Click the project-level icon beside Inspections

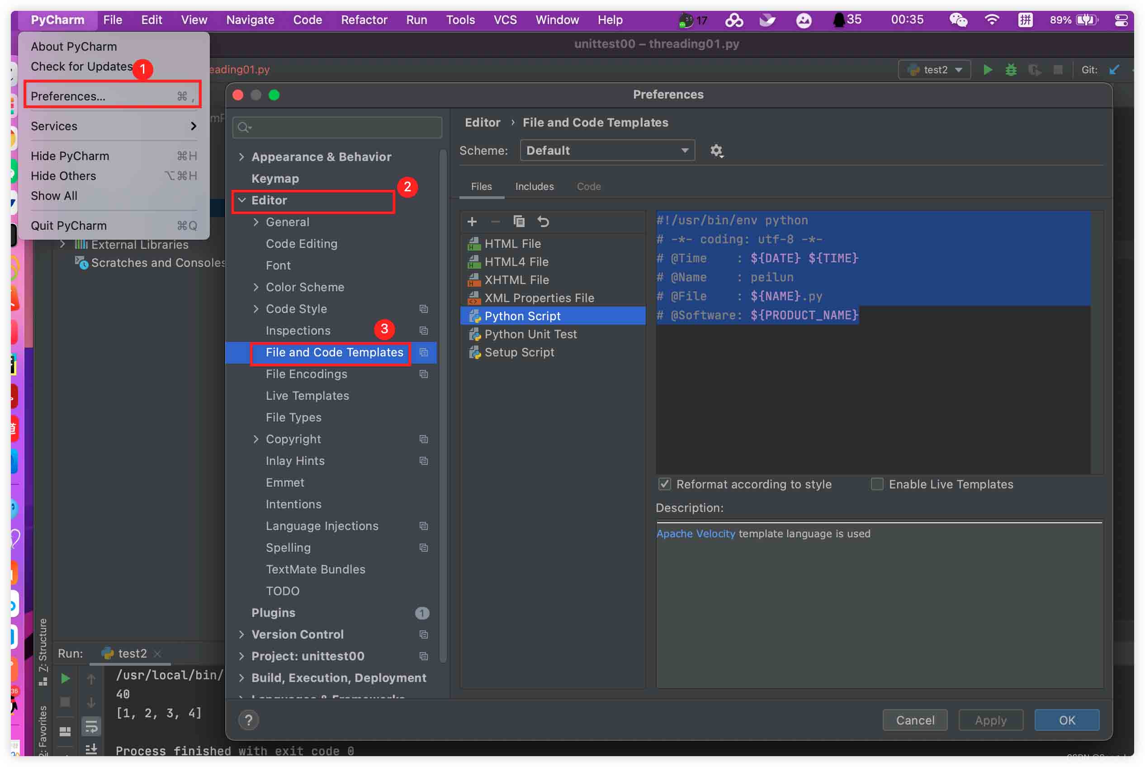click(x=424, y=331)
